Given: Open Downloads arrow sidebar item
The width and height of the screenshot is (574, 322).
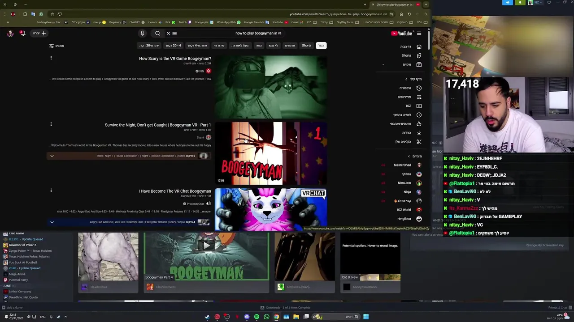Looking at the screenshot, I should pos(412,133).
